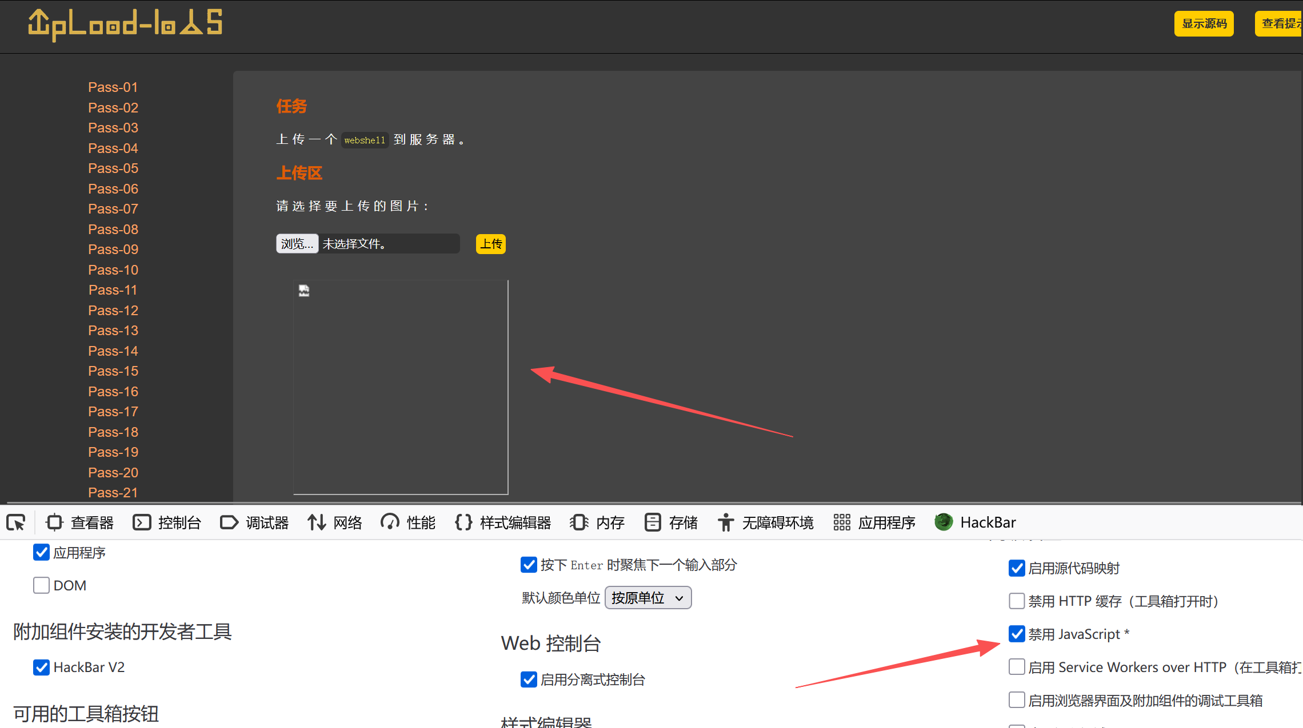Open the Pass-12 link

[113, 311]
